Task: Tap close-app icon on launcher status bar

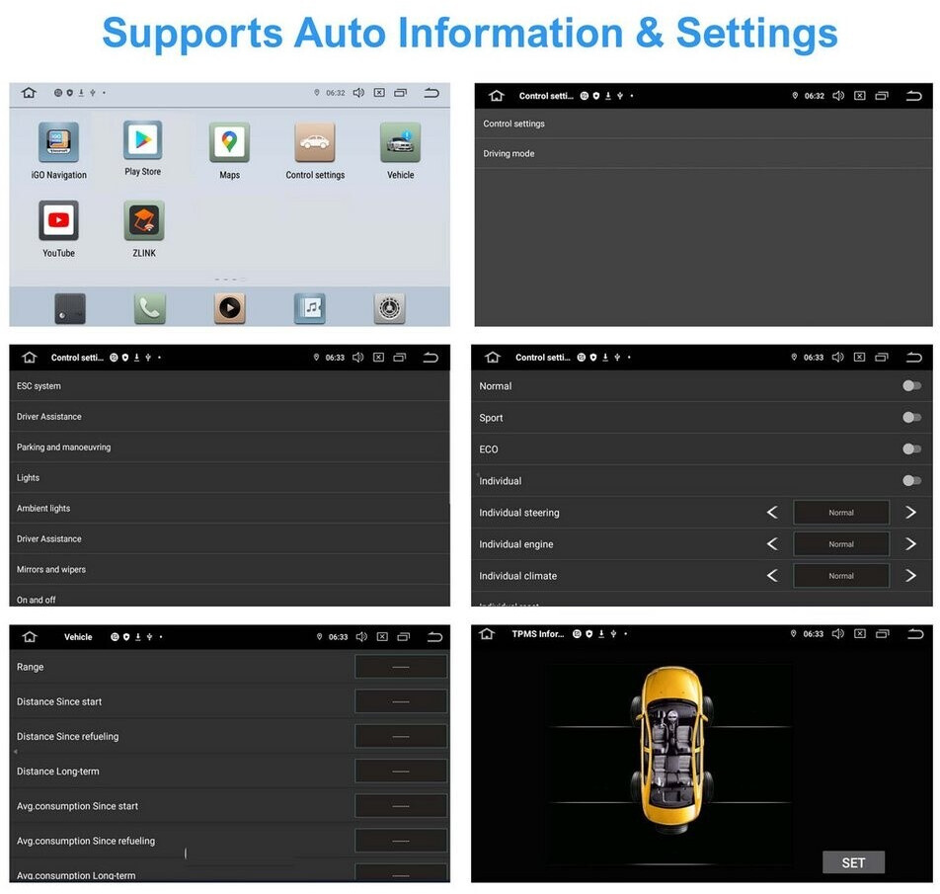Action: 379,92
